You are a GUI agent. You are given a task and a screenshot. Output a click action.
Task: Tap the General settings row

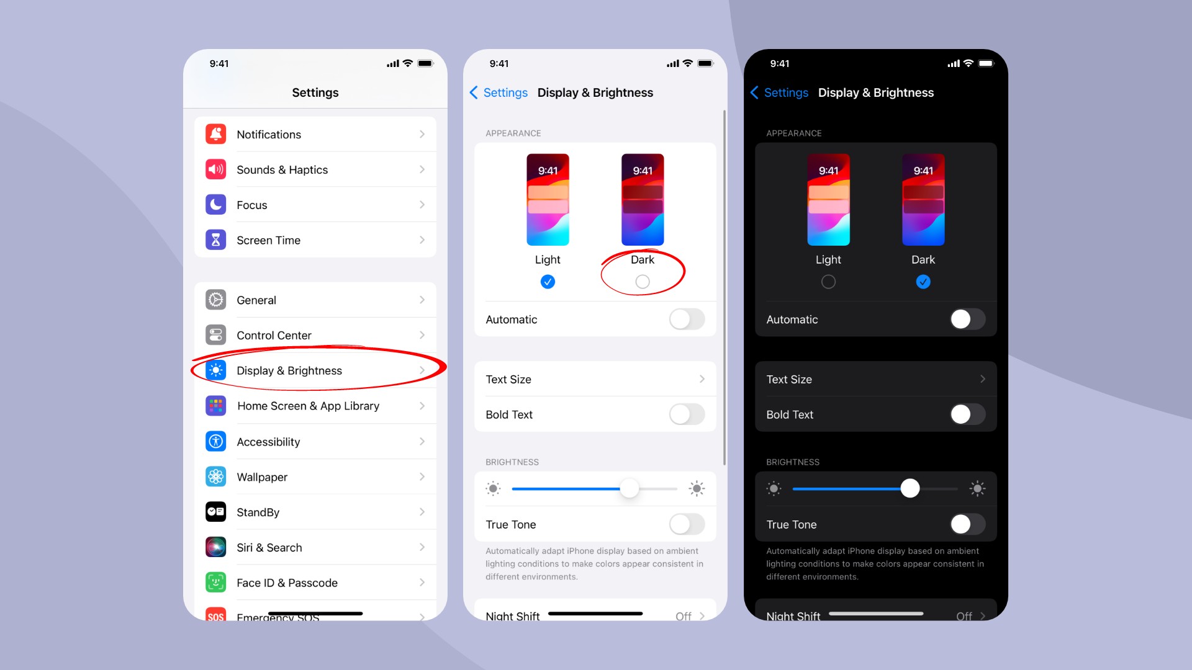tap(315, 300)
